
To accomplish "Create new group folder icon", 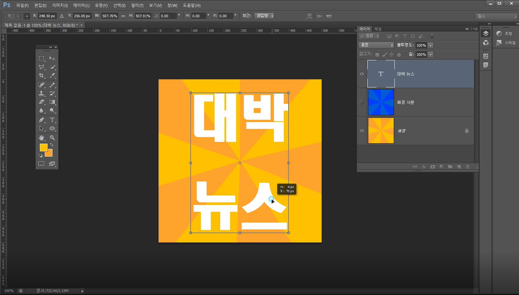I will tap(450, 167).
